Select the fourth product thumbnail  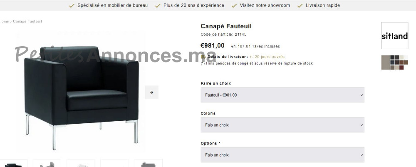click(115, 163)
